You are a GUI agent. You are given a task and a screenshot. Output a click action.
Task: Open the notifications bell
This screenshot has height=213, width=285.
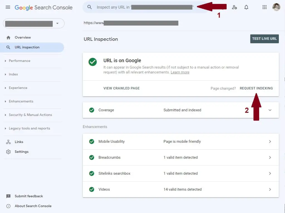pos(246,7)
